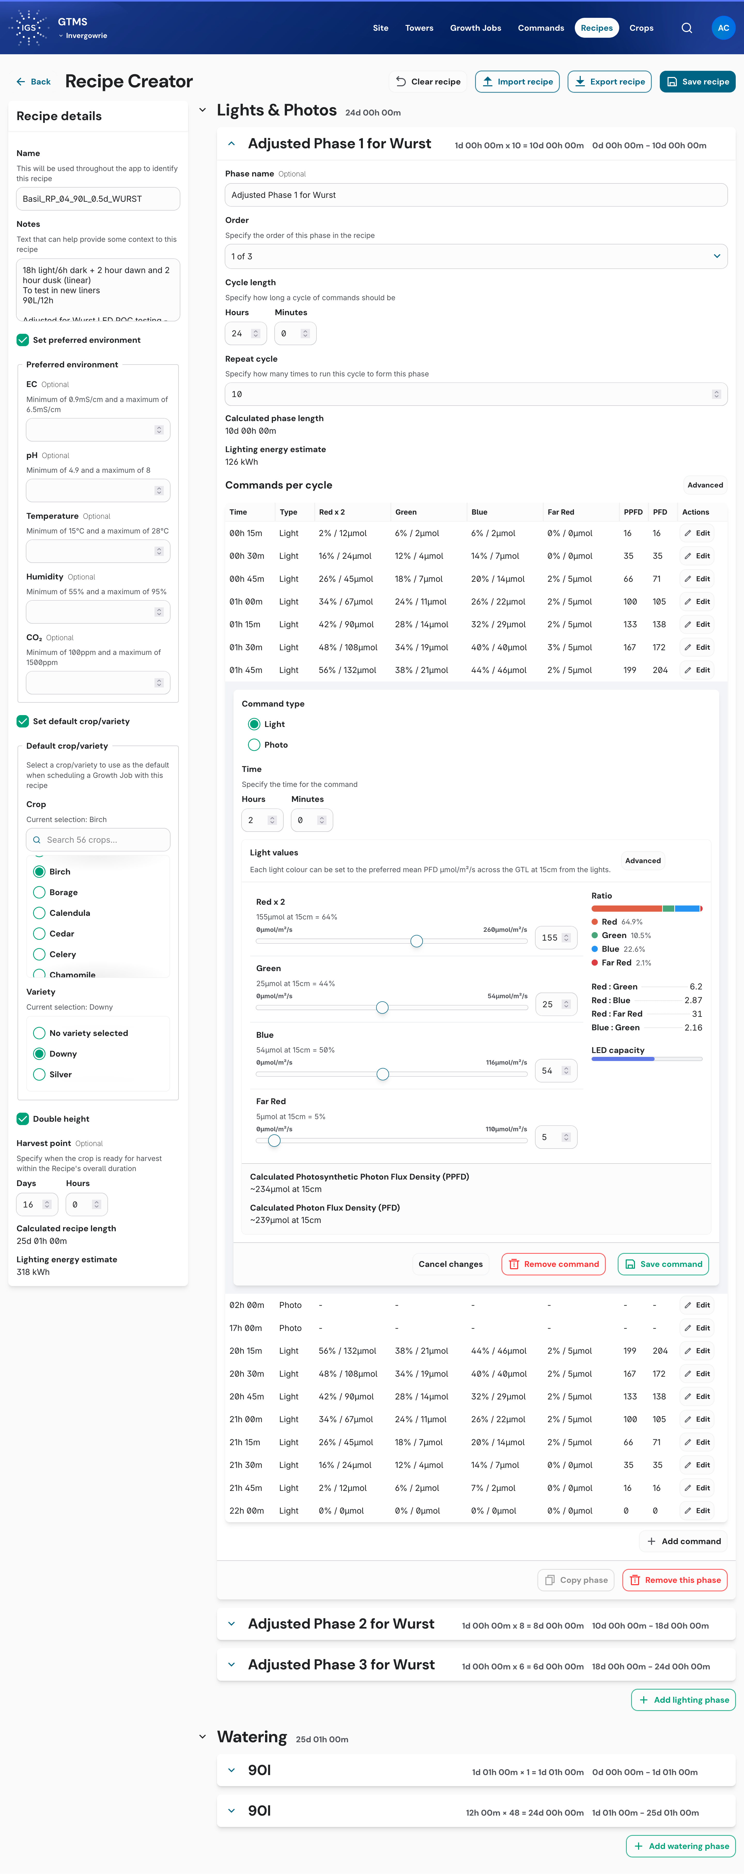Click the Search 56 crops field

pyautogui.click(x=98, y=840)
